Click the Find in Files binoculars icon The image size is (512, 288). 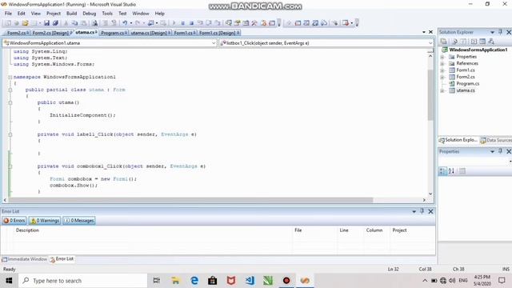point(94,23)
